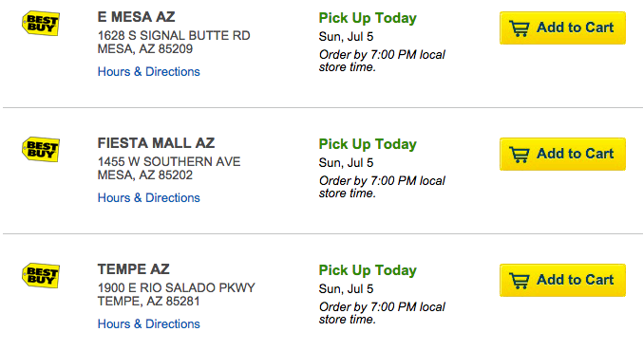Select the TEMPE AZ store heading

click(134, 269)
